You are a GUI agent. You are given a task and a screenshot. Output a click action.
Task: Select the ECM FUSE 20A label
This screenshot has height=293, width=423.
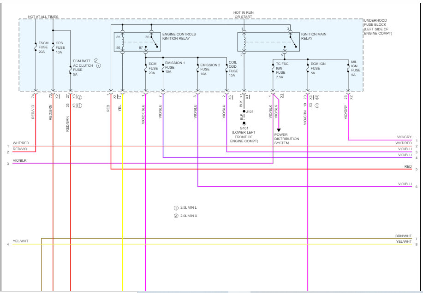click(x=153, y=68)
